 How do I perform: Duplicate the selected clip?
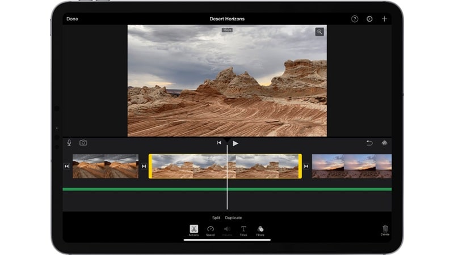(x=233, y=218)
